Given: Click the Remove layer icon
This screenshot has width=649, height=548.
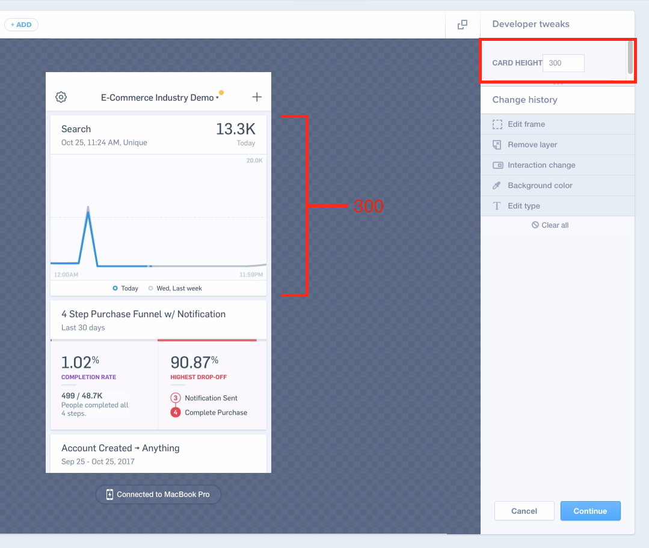Looking at the screenshot, I should pyautogui.click(x=497, y=145).
